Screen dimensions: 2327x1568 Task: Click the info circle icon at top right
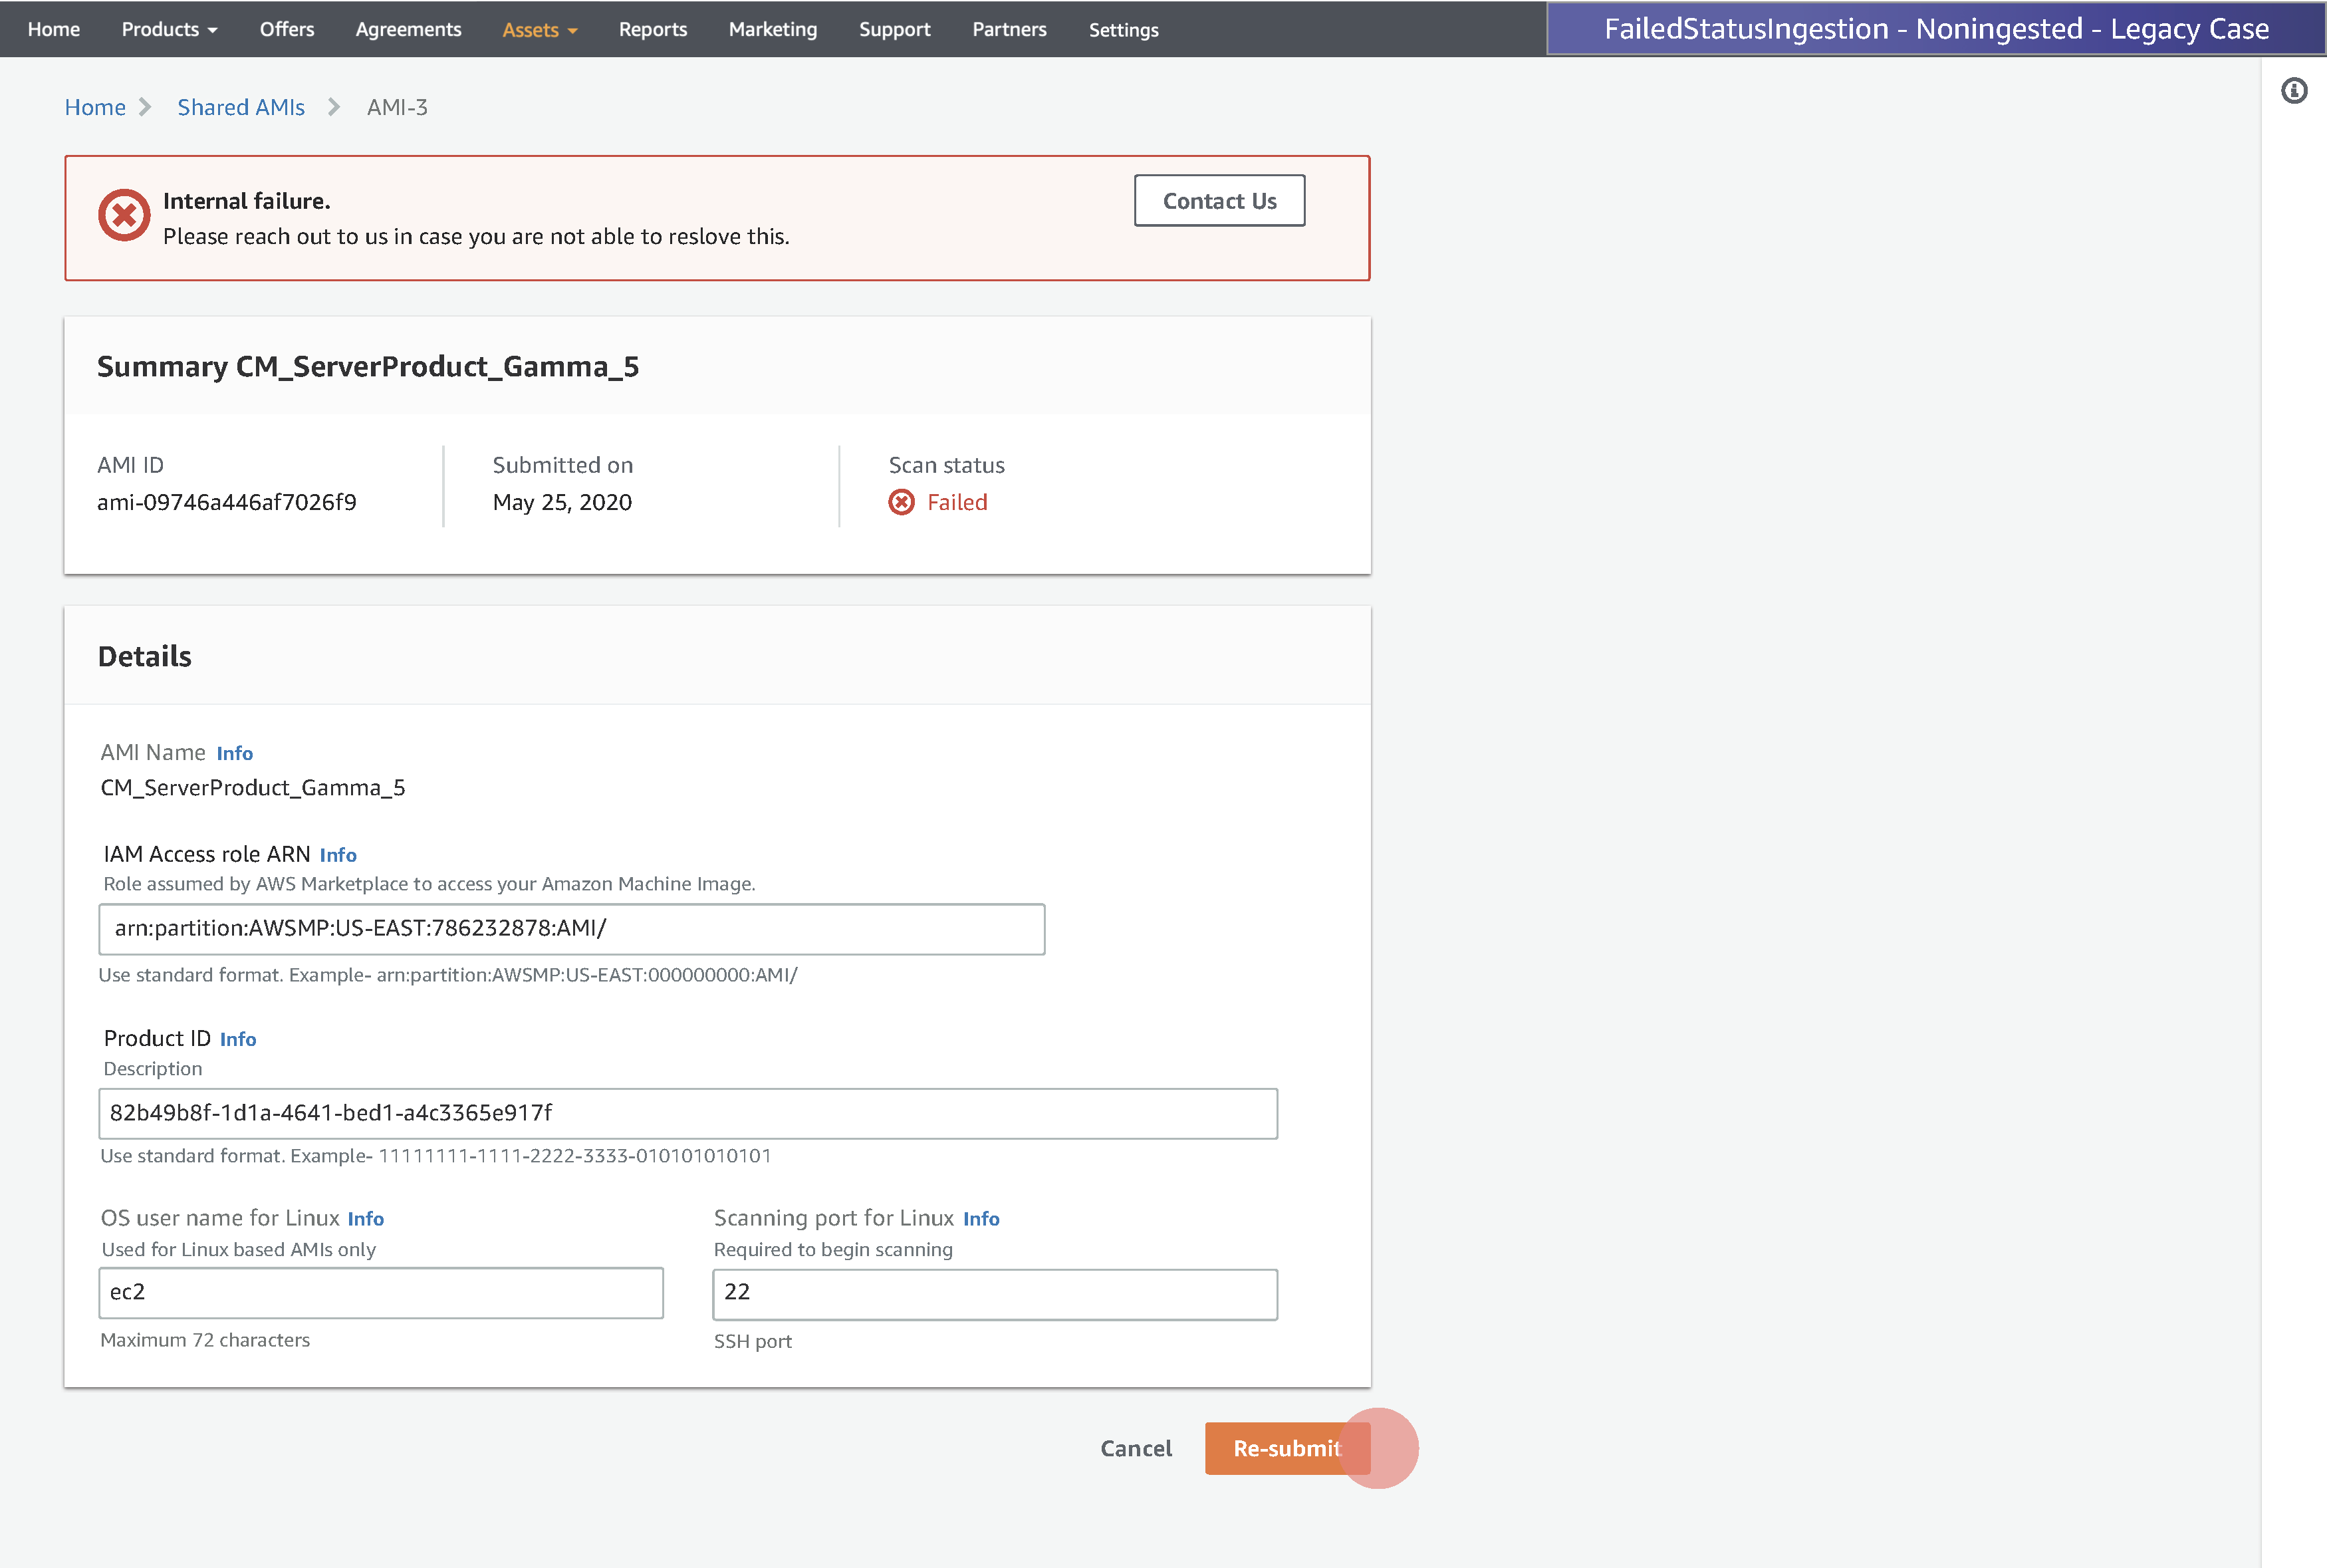coord(2293,91)
